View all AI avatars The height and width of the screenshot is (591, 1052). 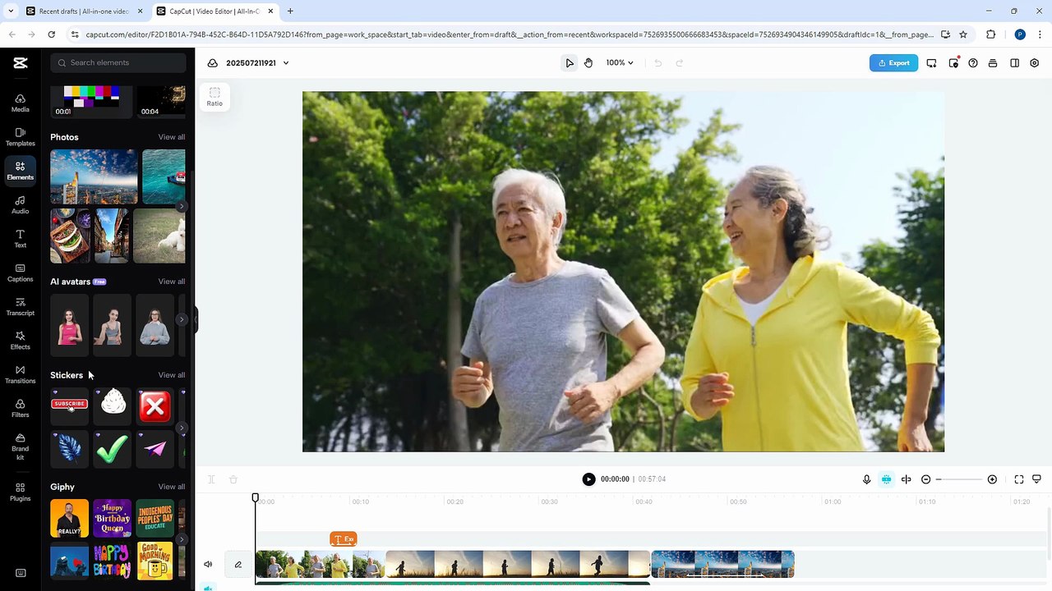[x=172, y=282]
